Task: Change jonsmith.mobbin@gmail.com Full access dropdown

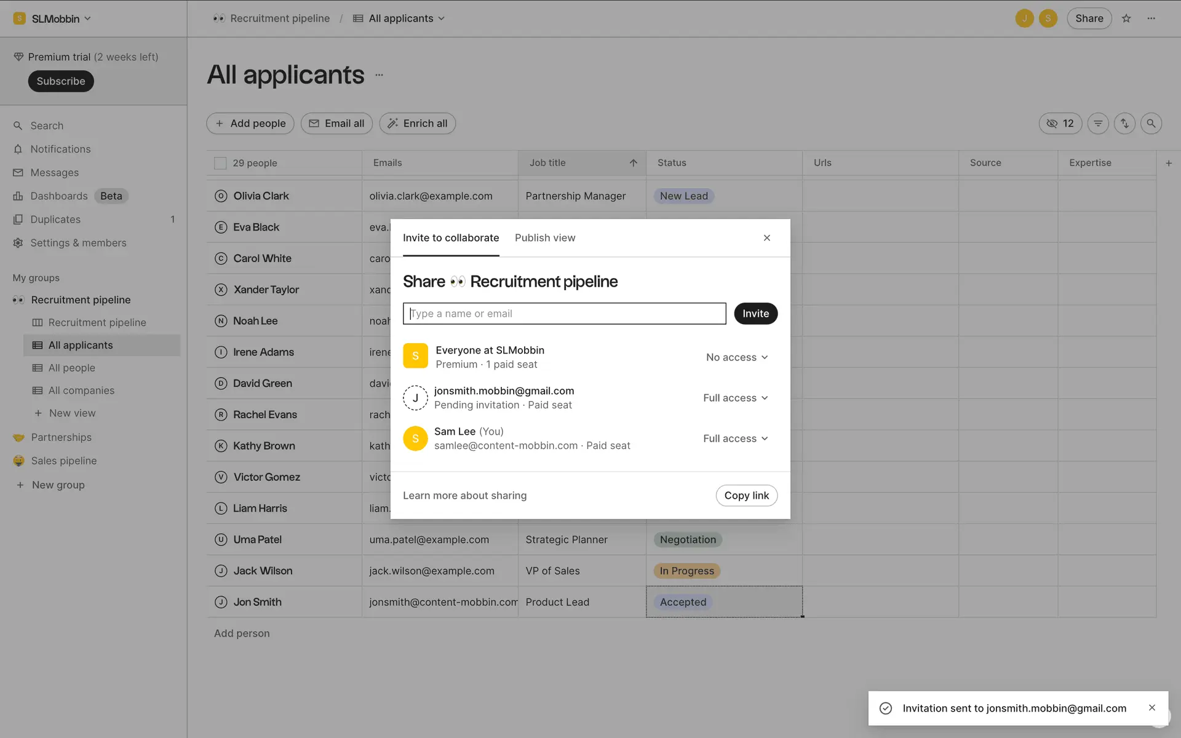Action: [x=736, y=398]
